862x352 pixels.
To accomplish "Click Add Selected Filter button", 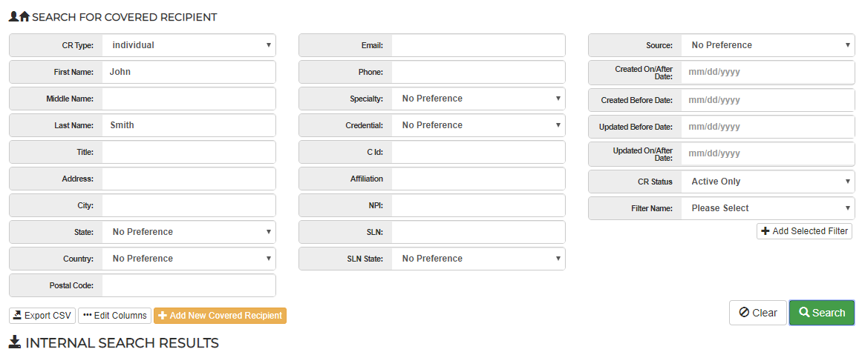I will [x=804, y=231].
